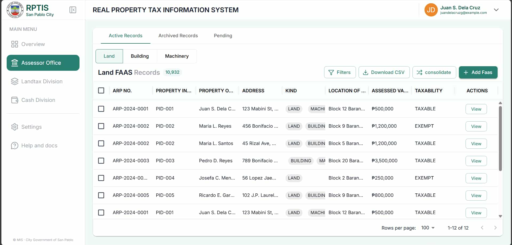Toggle the select-all checkbox in table header
Image resolution: width=512 pixels, height=245 pixels.
tap(101, 90)
